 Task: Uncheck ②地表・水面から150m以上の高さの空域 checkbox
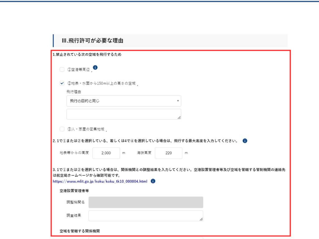point(62,83)
